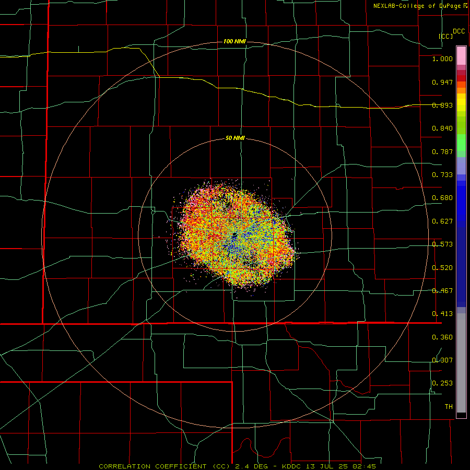Image resolution: width=470 pixels, height=470 pixels.
Task: Click the 0.787 color scale value
Action: (442, 151)
